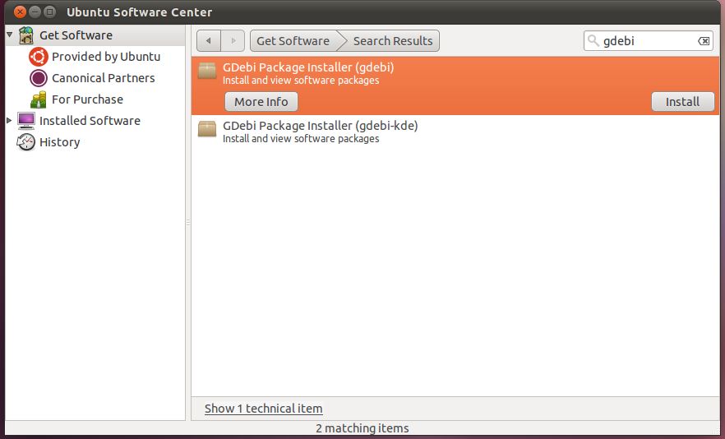Click the Ubuntu logo icon beside Provided by Ubuntu

tap(38, 57)
